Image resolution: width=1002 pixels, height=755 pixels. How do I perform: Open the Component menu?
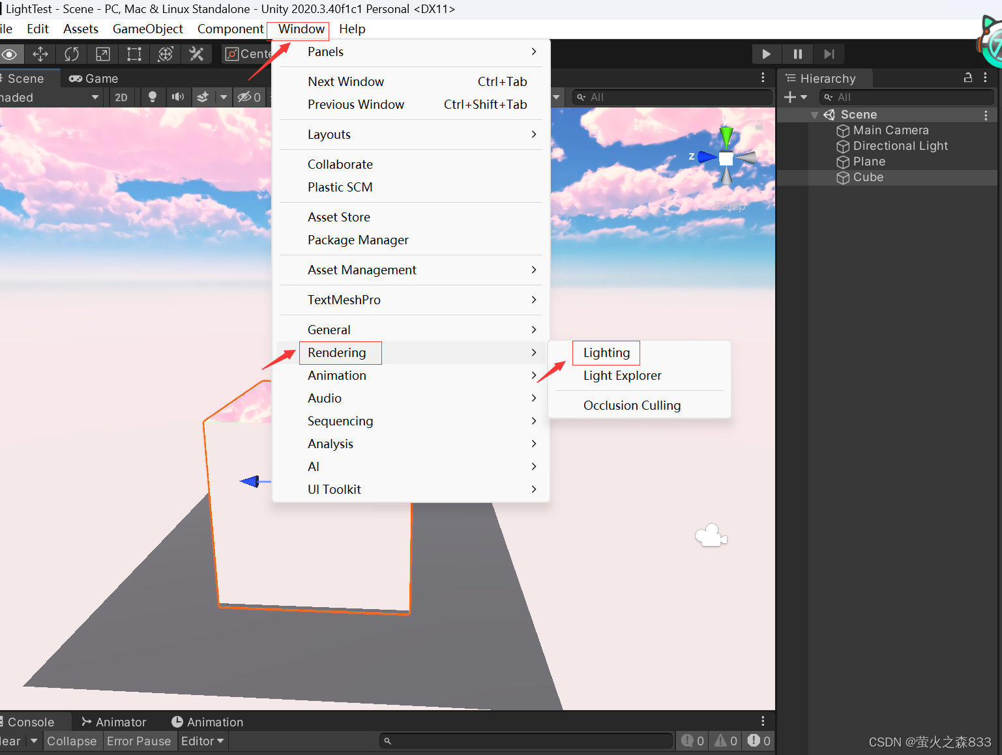coord(231,29)
